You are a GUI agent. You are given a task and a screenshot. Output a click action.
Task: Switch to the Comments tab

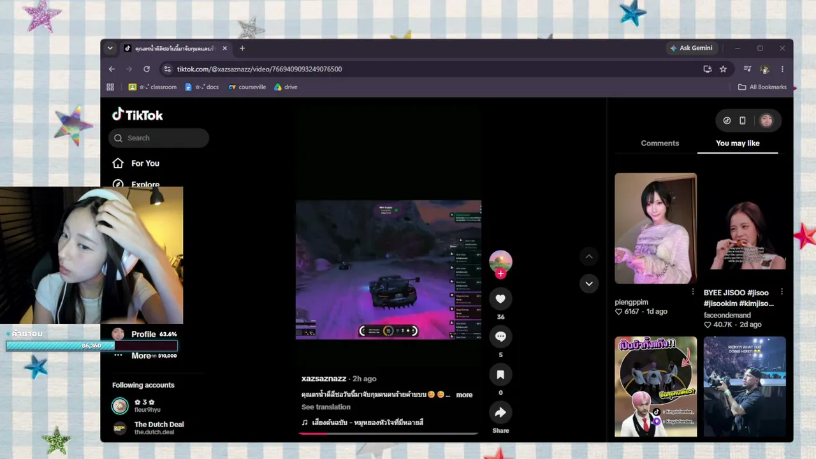click(660, 143)
